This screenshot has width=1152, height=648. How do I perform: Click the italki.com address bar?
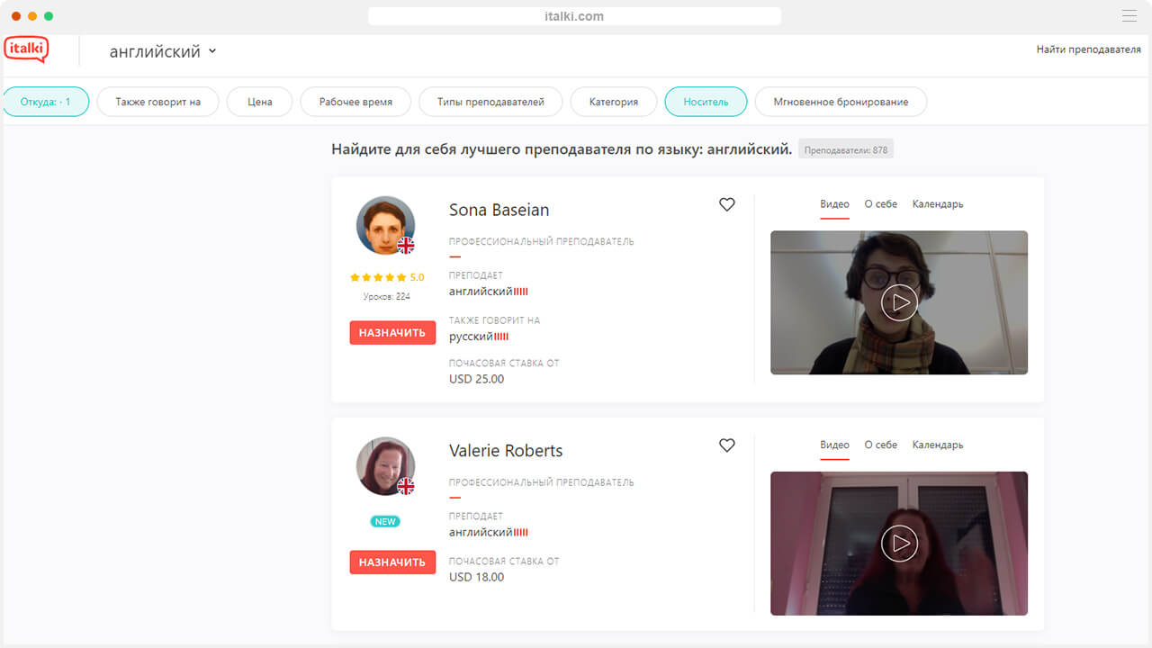pyautogui.click(x=574, y=16)
